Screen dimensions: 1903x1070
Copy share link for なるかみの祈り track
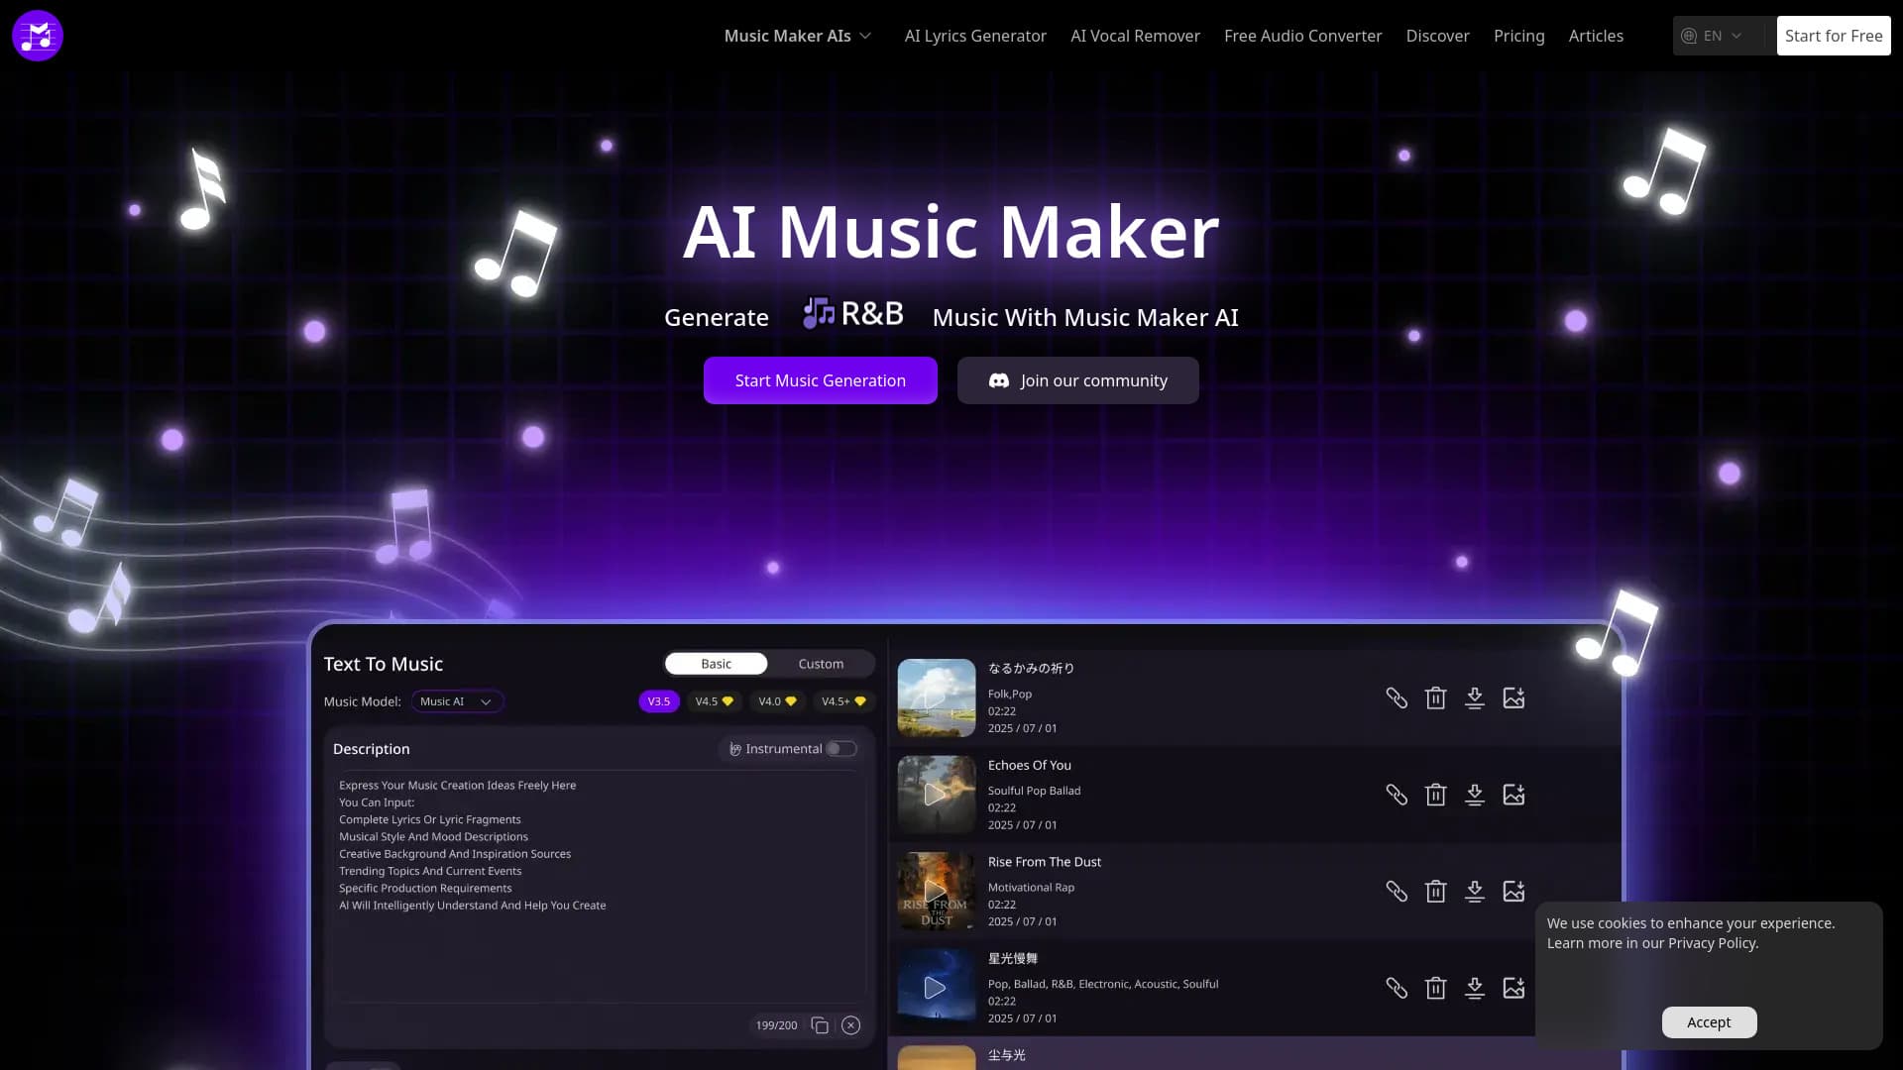pos(1397,697)
